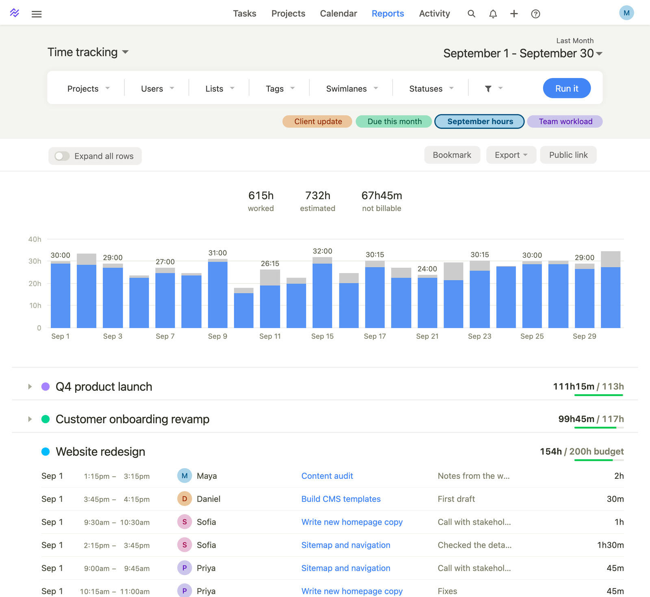Click the app logo icon
The width and height of the screenshot is (650, 597).
[x=15, y=13]
